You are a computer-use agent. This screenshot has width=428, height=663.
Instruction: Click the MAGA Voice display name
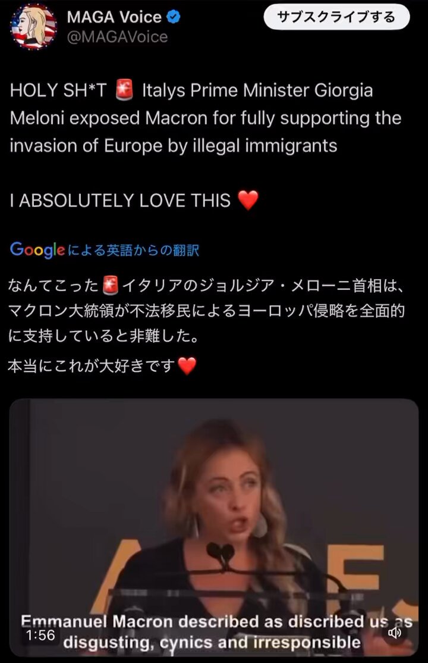pyautogui.click(x=114, y=17)
